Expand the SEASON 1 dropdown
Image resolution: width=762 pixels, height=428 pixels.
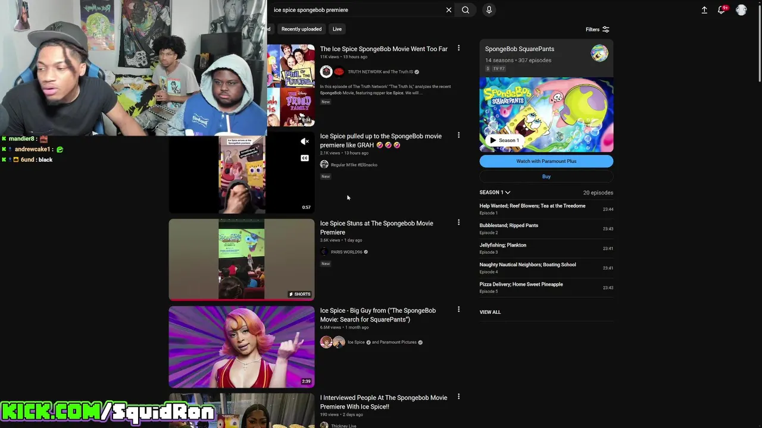coord(495,193)
